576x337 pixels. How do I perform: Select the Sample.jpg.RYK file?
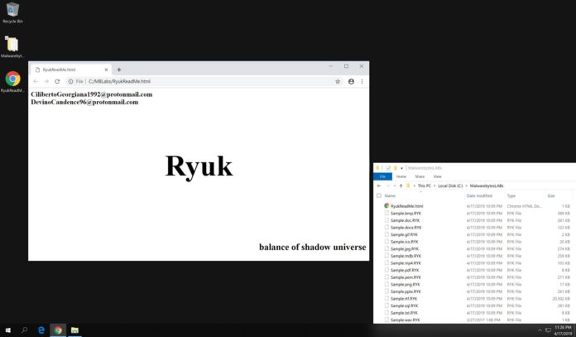pyautogui.click(x=404, y=248)
